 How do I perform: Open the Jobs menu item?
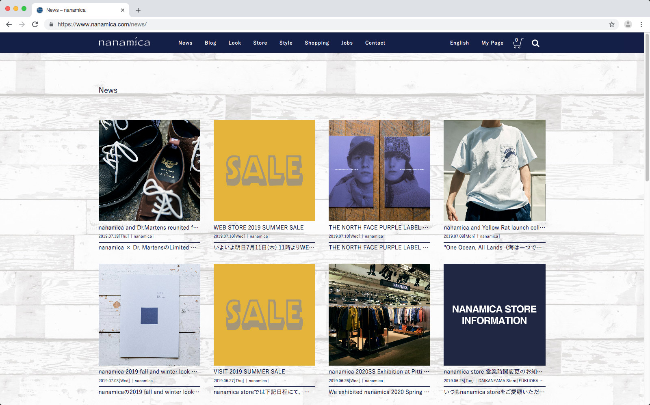347,43
